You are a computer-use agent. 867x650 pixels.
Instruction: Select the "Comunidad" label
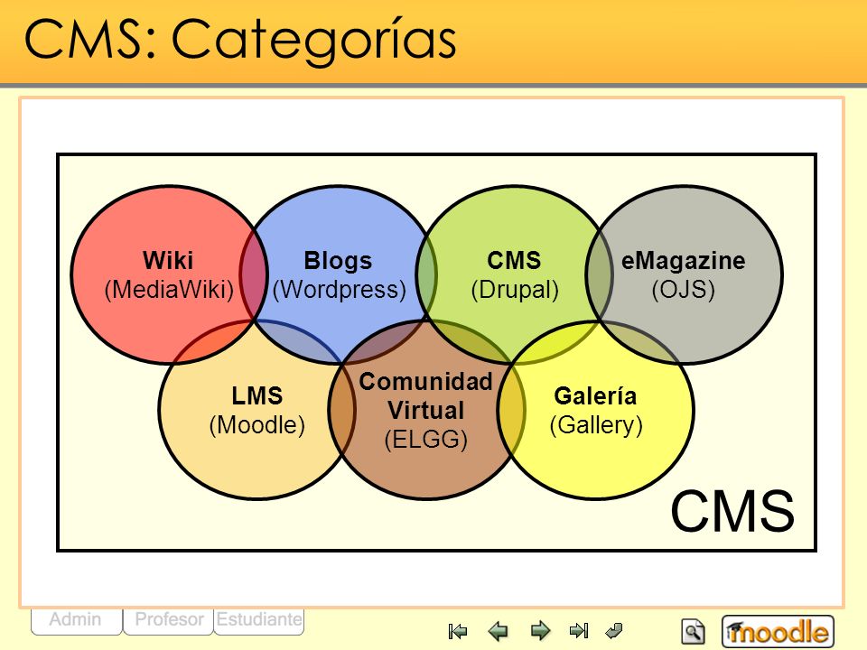coord(425,381)
